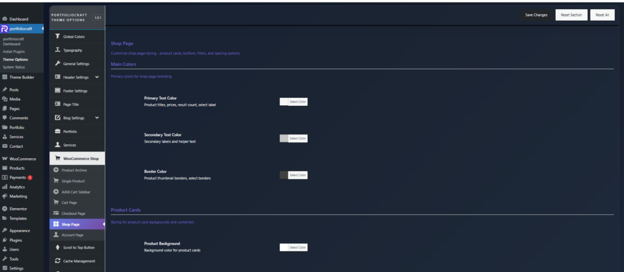Click the General Settings wrench icon
Image resolution: width=624 pixels, height=272 pixels.
point(57,63)
